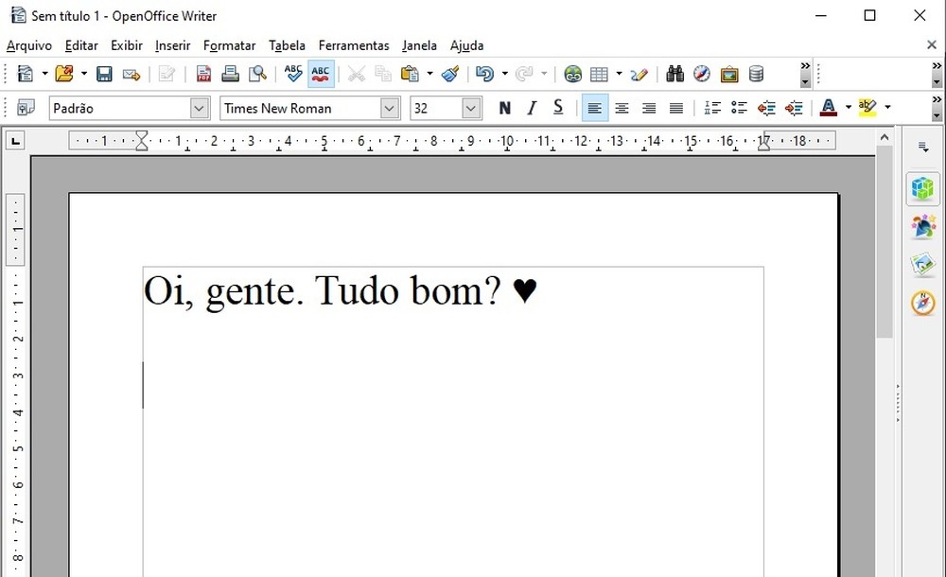Screen dimensions: 946x577
Task: Toggle automatic spellcheck
Action: coord(321,73)
